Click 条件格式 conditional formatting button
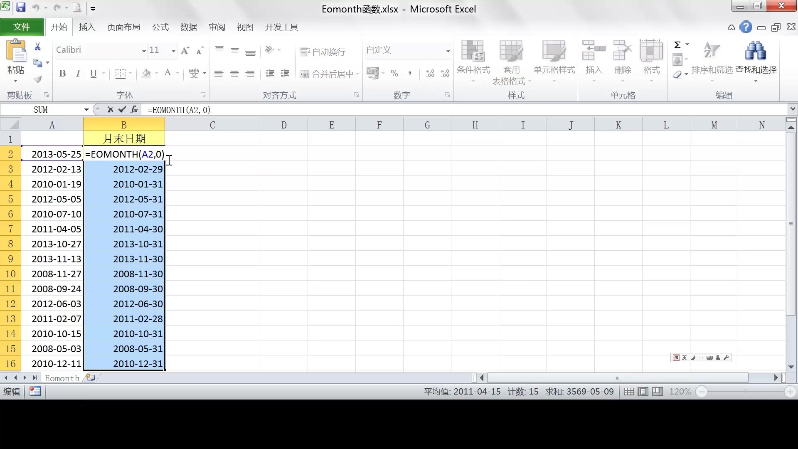 [x=473, y=61]
